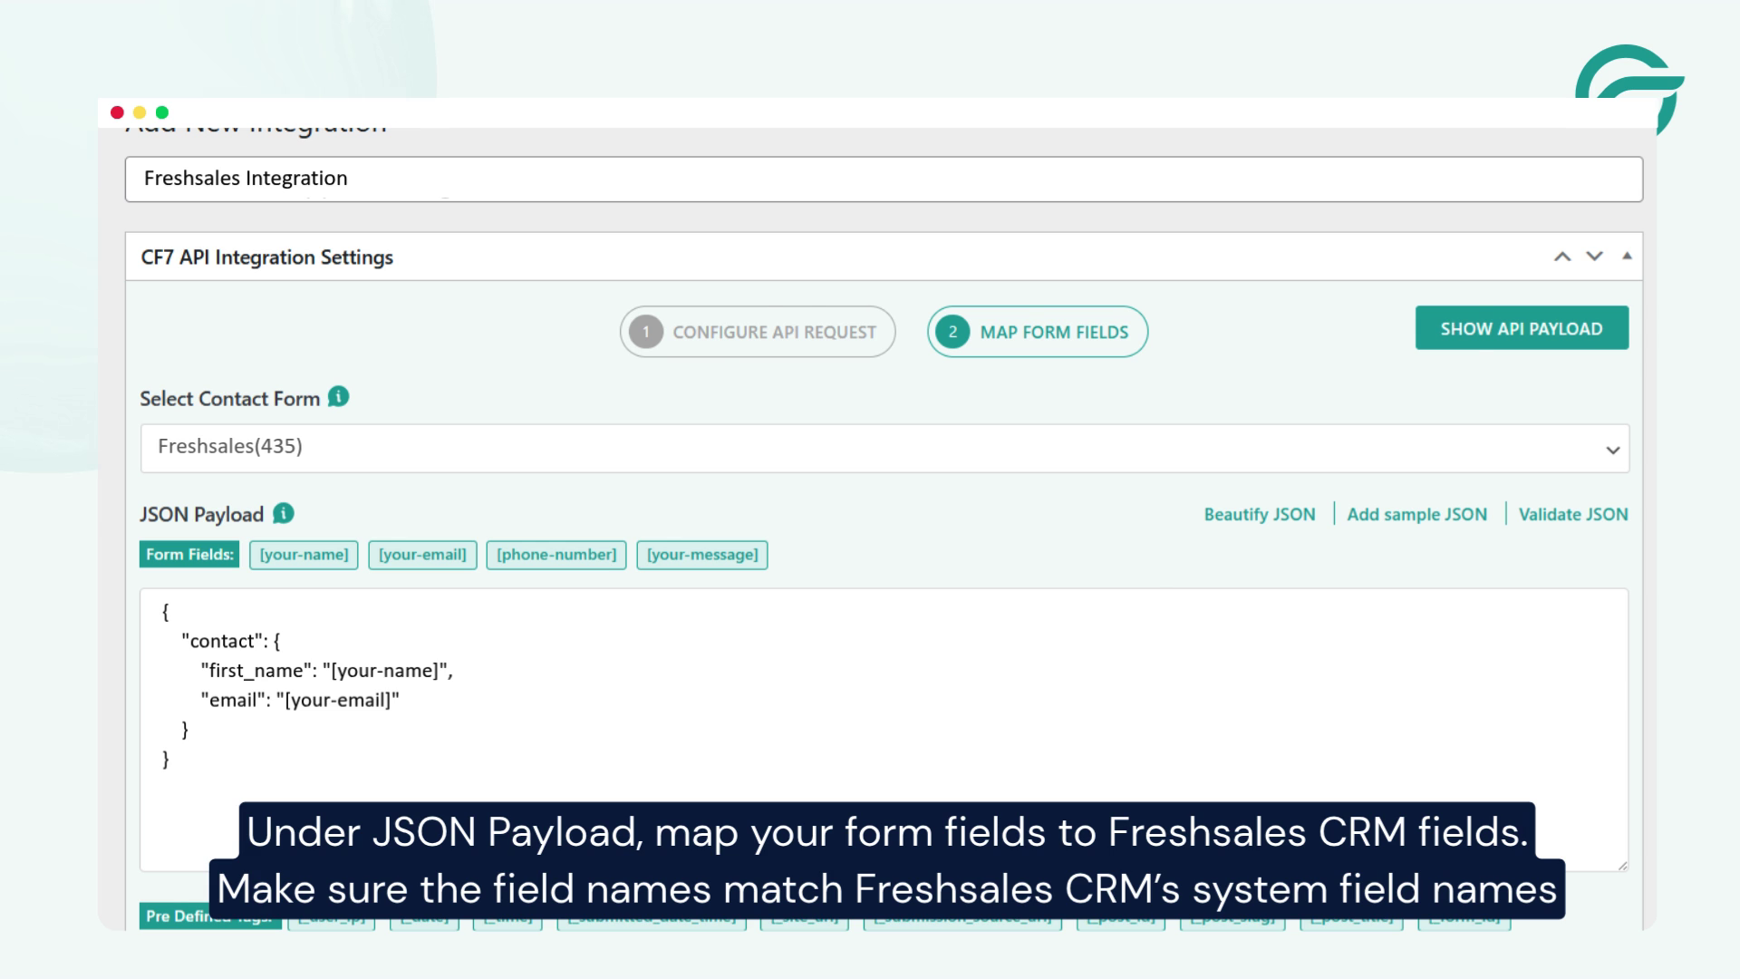Image resolution: width=1740 pixels, height=979 pixels.
Task: Grab the JSON text area resize handle
Action: 1622,865
